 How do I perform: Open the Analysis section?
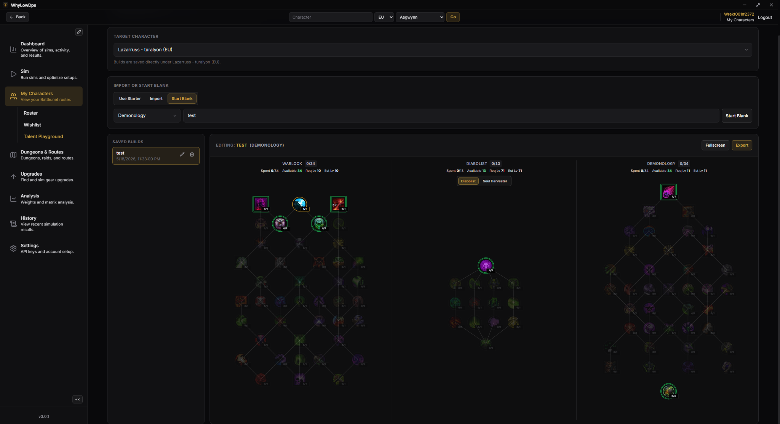[x=44, y=199]
